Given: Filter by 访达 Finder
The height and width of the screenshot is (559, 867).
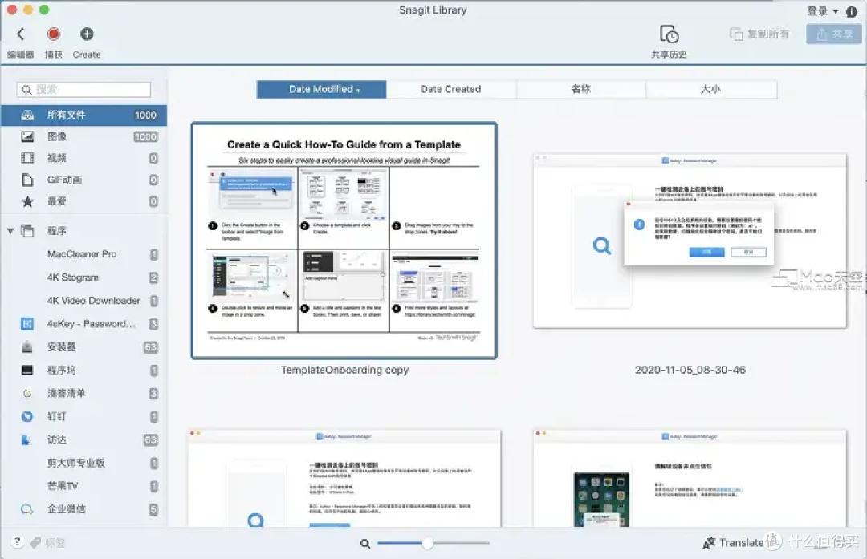Looking at the screenshot, I should coord(84,440).
